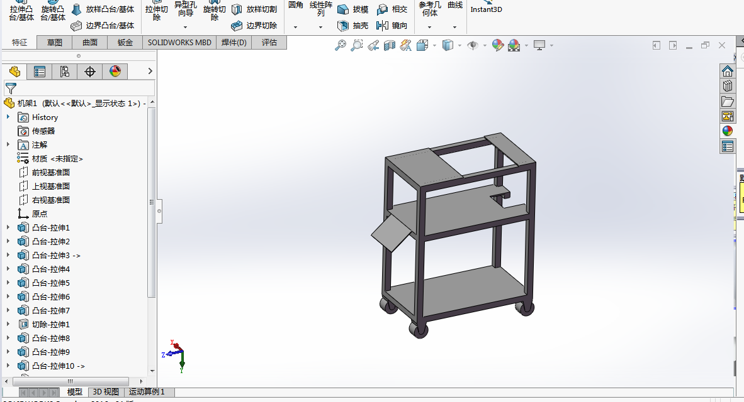
Task: Open the SOLIDWORKS Resources home icon
Action: point(728,71)
